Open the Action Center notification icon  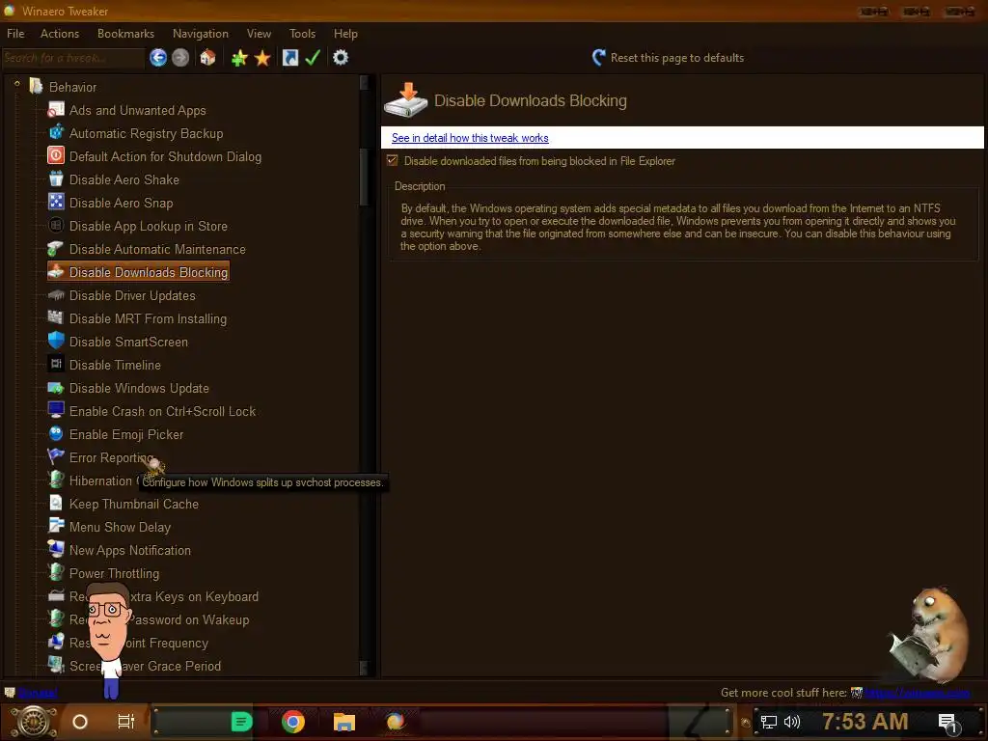click(x=948, y=724)
